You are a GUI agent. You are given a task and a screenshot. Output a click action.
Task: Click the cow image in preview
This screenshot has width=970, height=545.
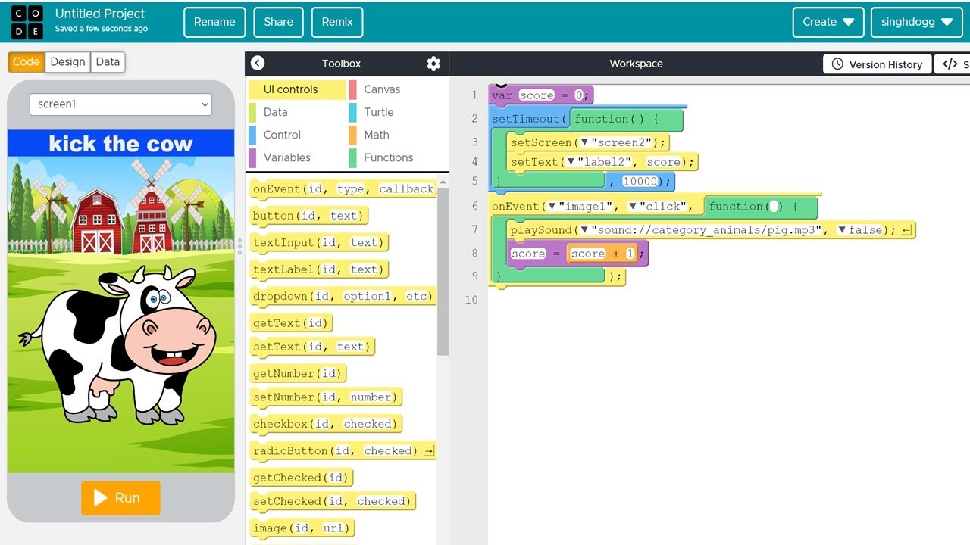[x=118, y=344]
